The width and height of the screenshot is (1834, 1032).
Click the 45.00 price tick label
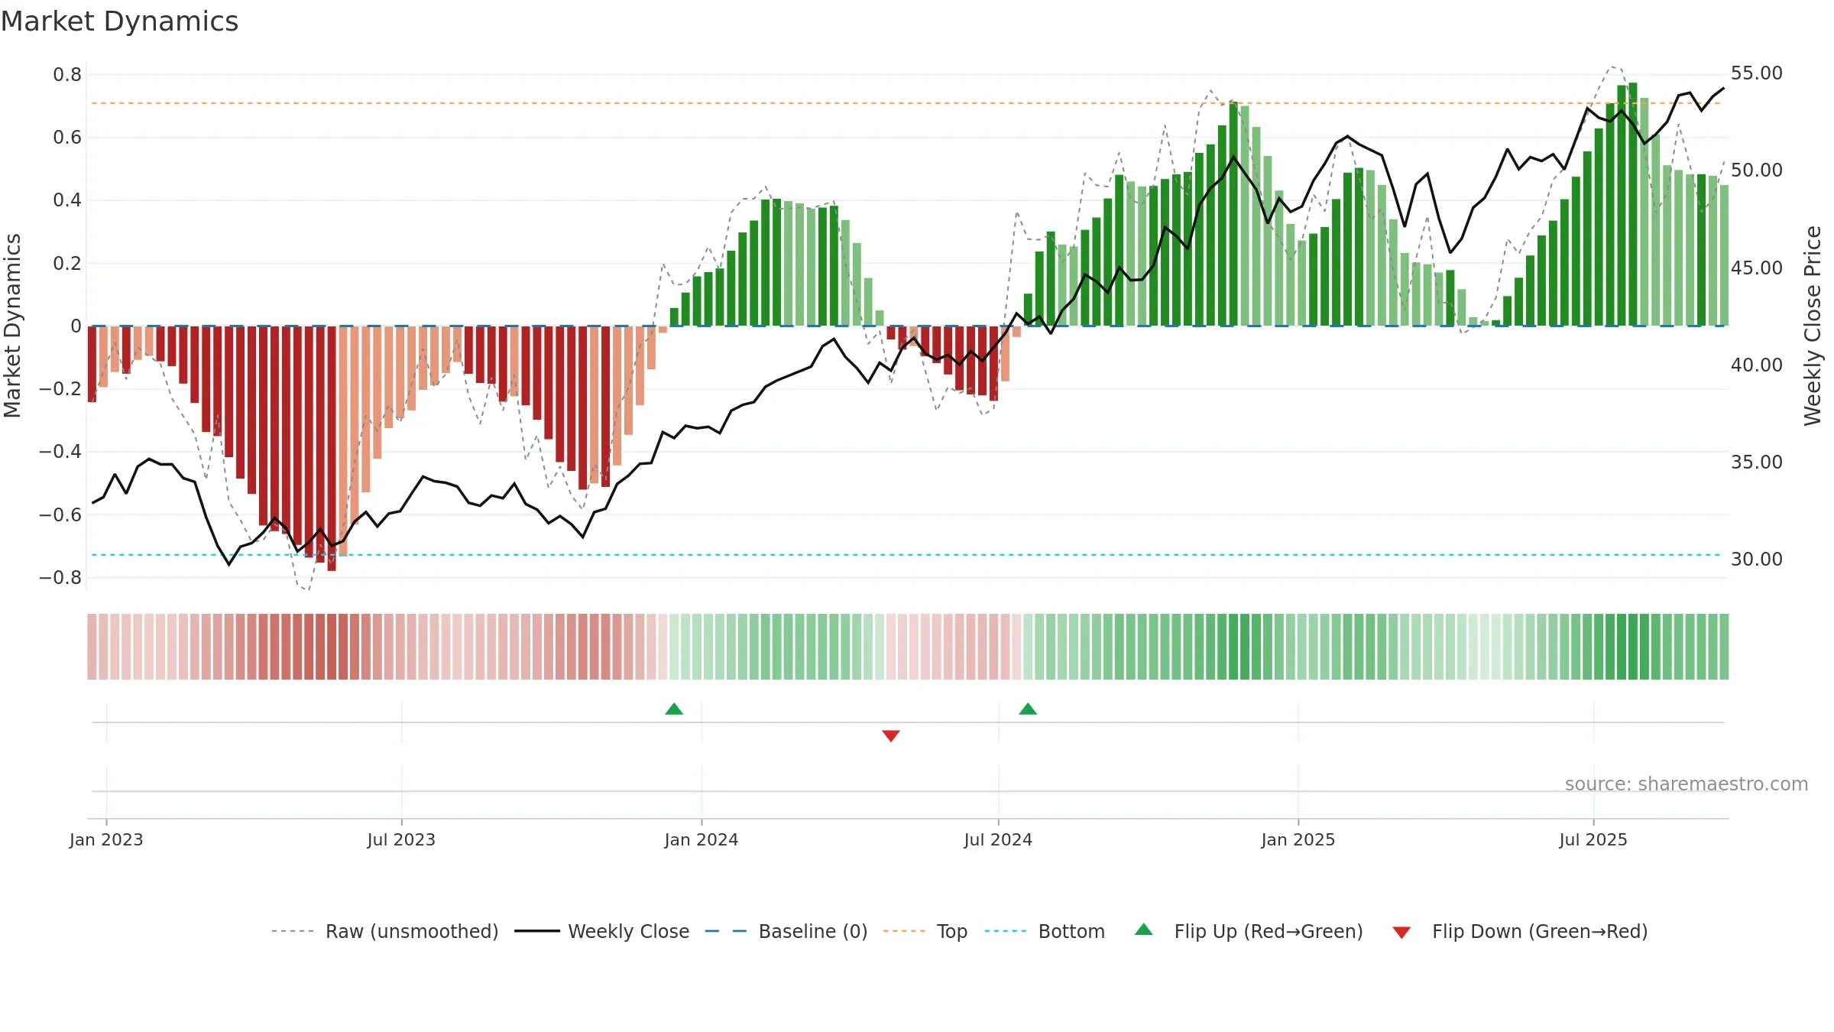point(1757,268)
